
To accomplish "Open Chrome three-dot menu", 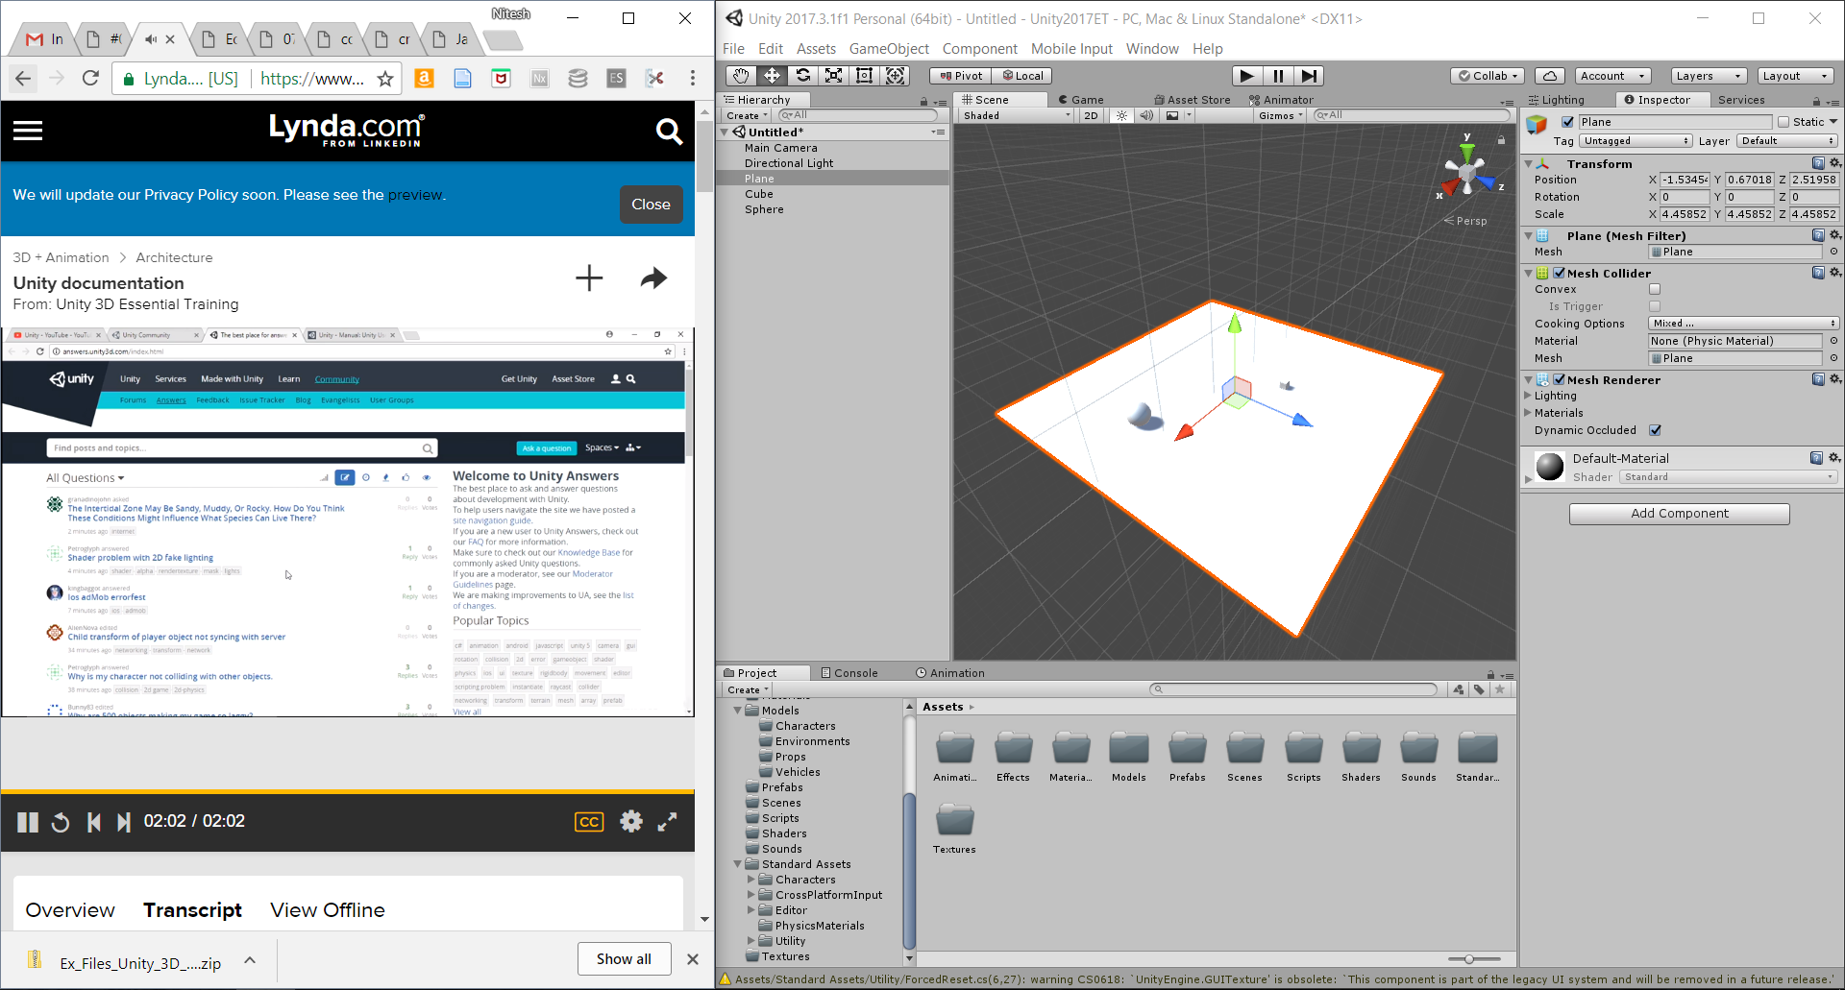I will [692, 79].
